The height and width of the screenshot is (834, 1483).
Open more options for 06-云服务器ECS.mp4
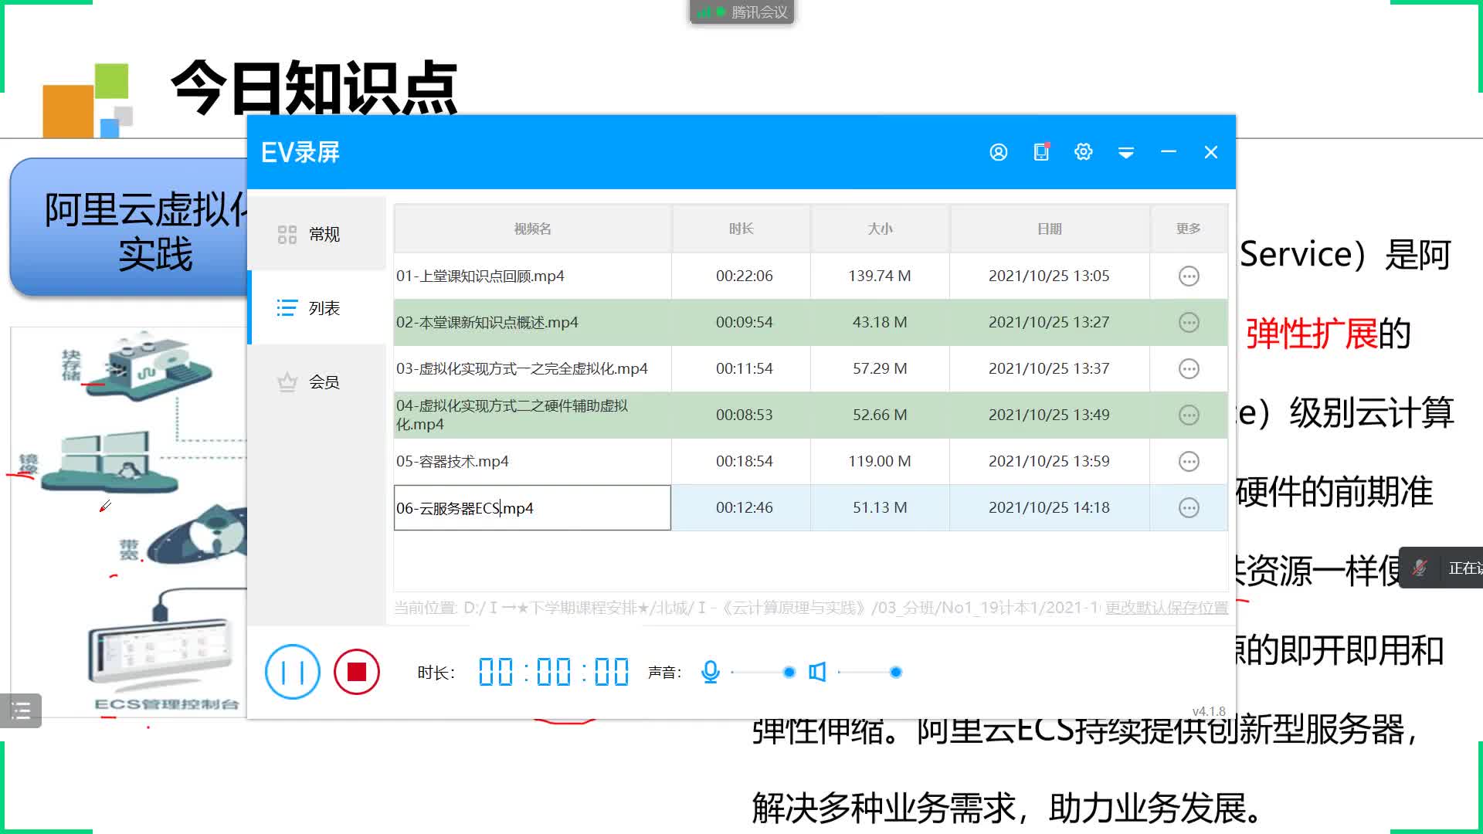coord(1189,507)
